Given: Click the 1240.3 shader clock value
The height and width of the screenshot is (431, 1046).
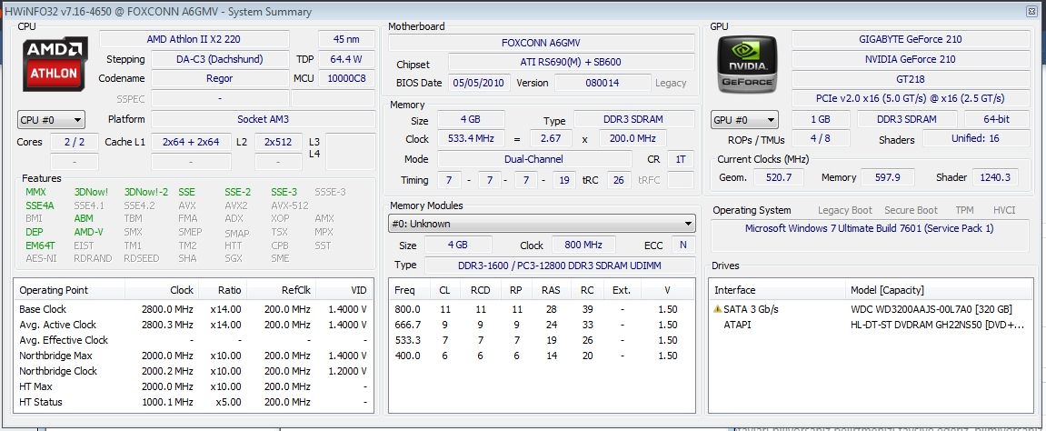Looking at the screenshot, I should click(x=996, y=176).
